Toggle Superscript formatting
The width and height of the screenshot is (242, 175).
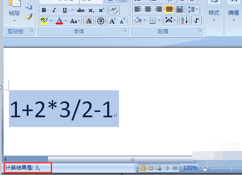click(x=102, y=10)
